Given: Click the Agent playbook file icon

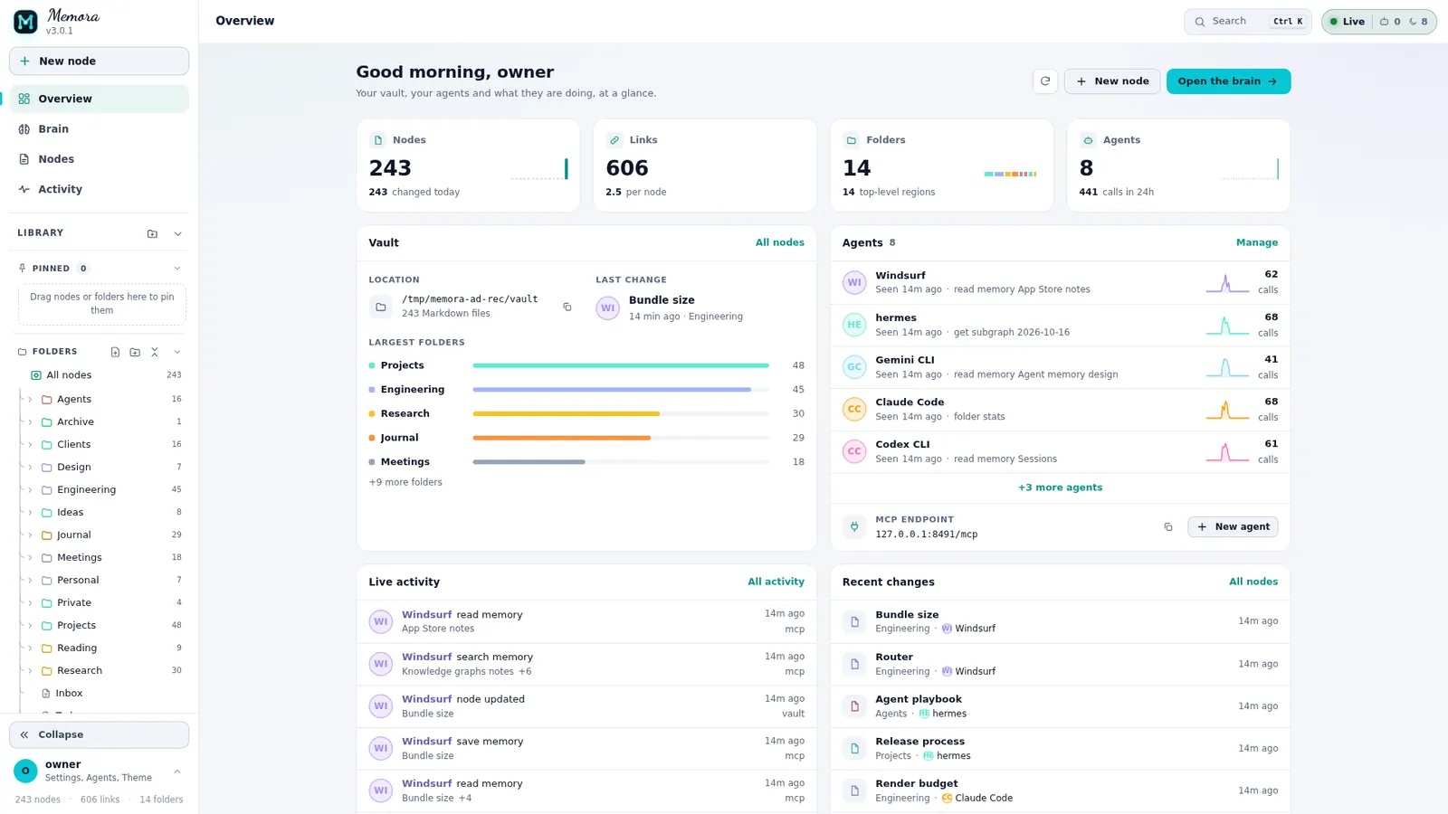Looking at the screenshot, I should (x=854, y=706).
